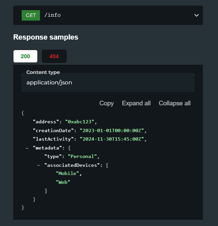This screenshot has height=226, width=218.
Task: Expand the /info endpoint chevron
Action: (196, 15)
